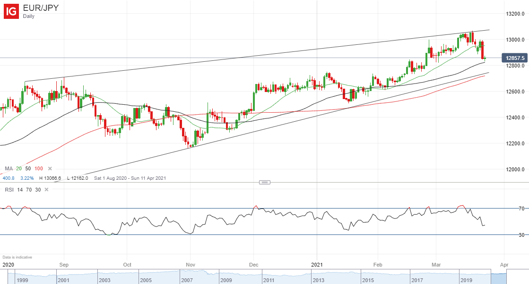Click the 13200.0 price axis label
Viewport: 529px width, 284px height.
(x=515, y=14)
